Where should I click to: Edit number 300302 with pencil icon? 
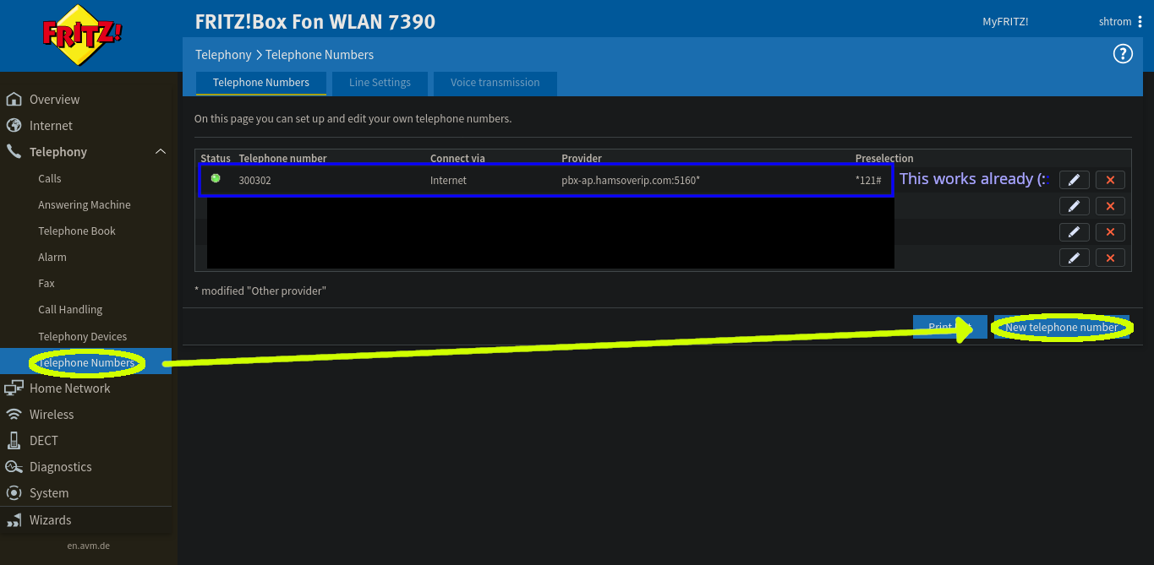pos(1074,180)
